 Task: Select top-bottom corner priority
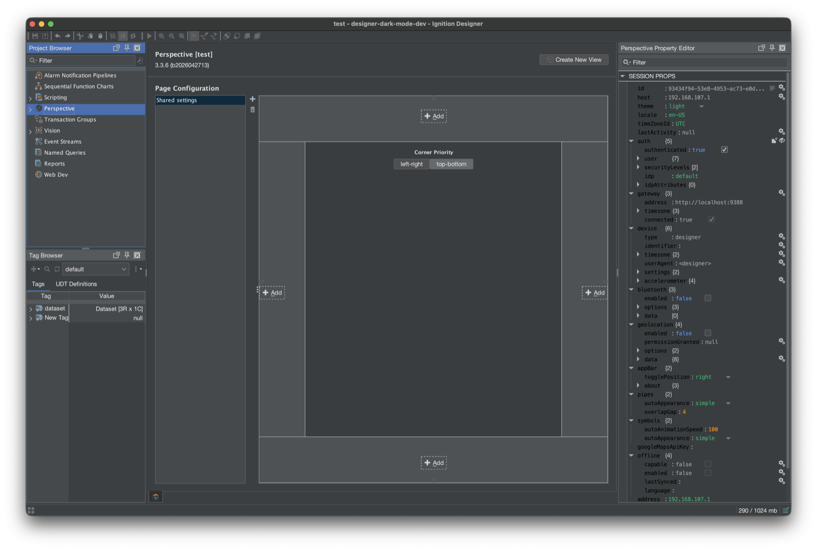451,164
